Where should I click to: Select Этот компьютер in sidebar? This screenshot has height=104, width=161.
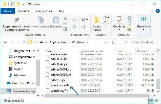(18, 91)
